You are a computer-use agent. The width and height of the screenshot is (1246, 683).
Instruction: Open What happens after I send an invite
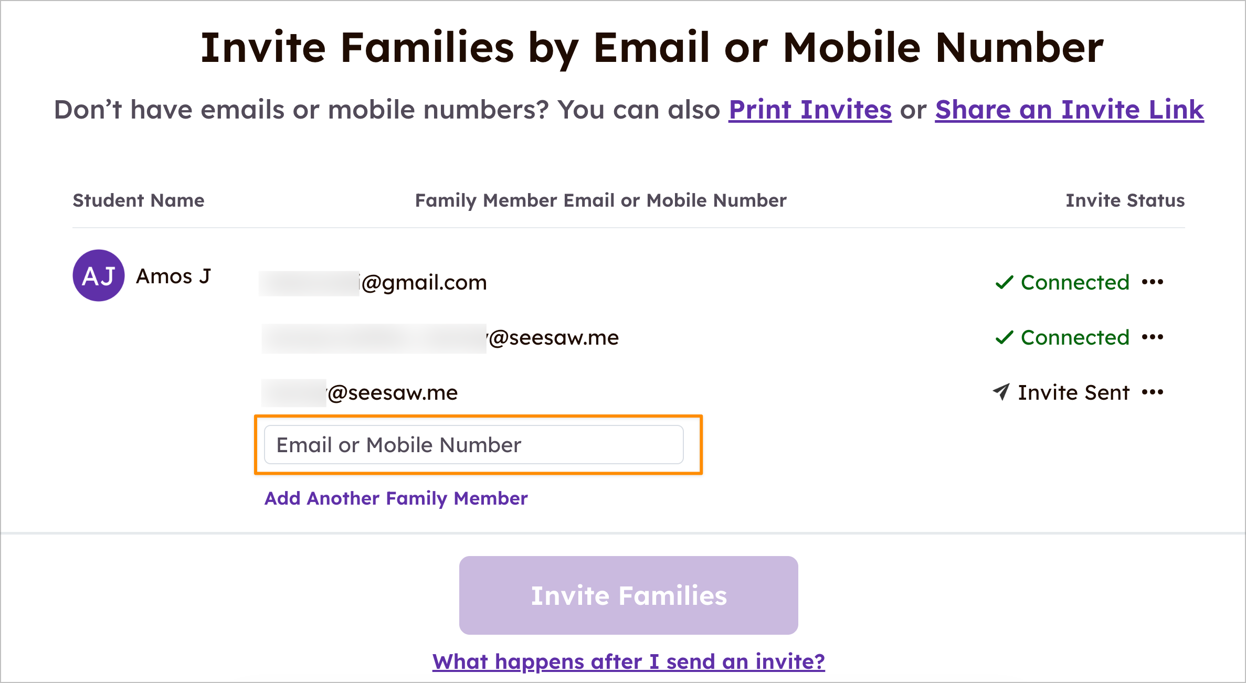[628, 661]
